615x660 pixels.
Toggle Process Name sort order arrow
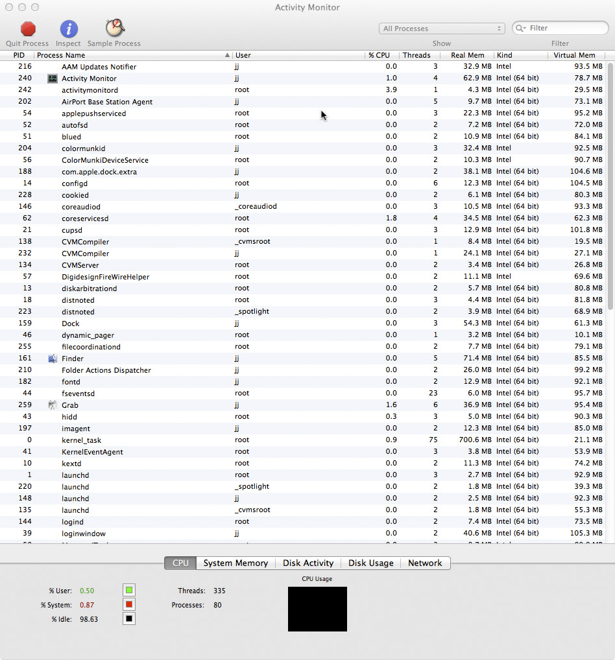coord(227,55)
